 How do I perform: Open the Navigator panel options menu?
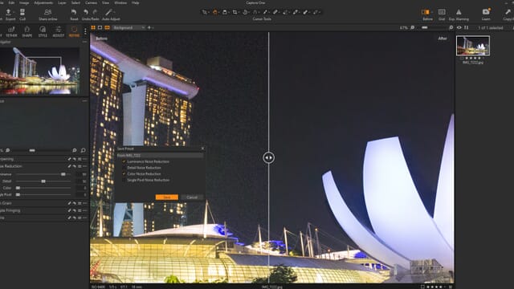[x=85, y=42]
